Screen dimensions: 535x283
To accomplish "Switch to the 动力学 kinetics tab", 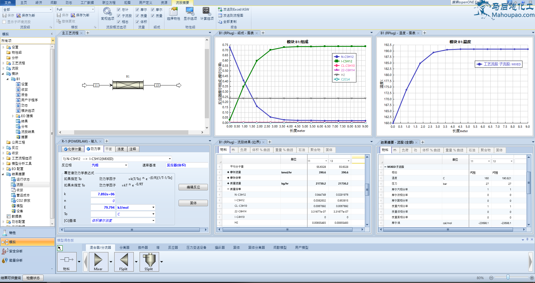I will click(x=94, y=149).
